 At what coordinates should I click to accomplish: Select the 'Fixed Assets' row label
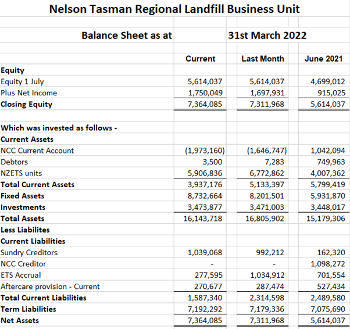click(22, 196)
